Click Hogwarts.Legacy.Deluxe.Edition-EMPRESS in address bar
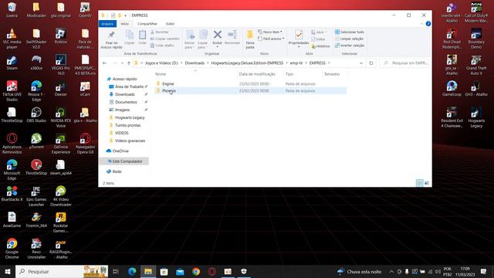Screen dimensions: 494x278 [x=247, y=63]
